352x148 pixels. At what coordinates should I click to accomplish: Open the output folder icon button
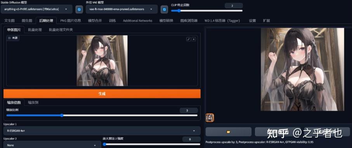tap(228, 132)
